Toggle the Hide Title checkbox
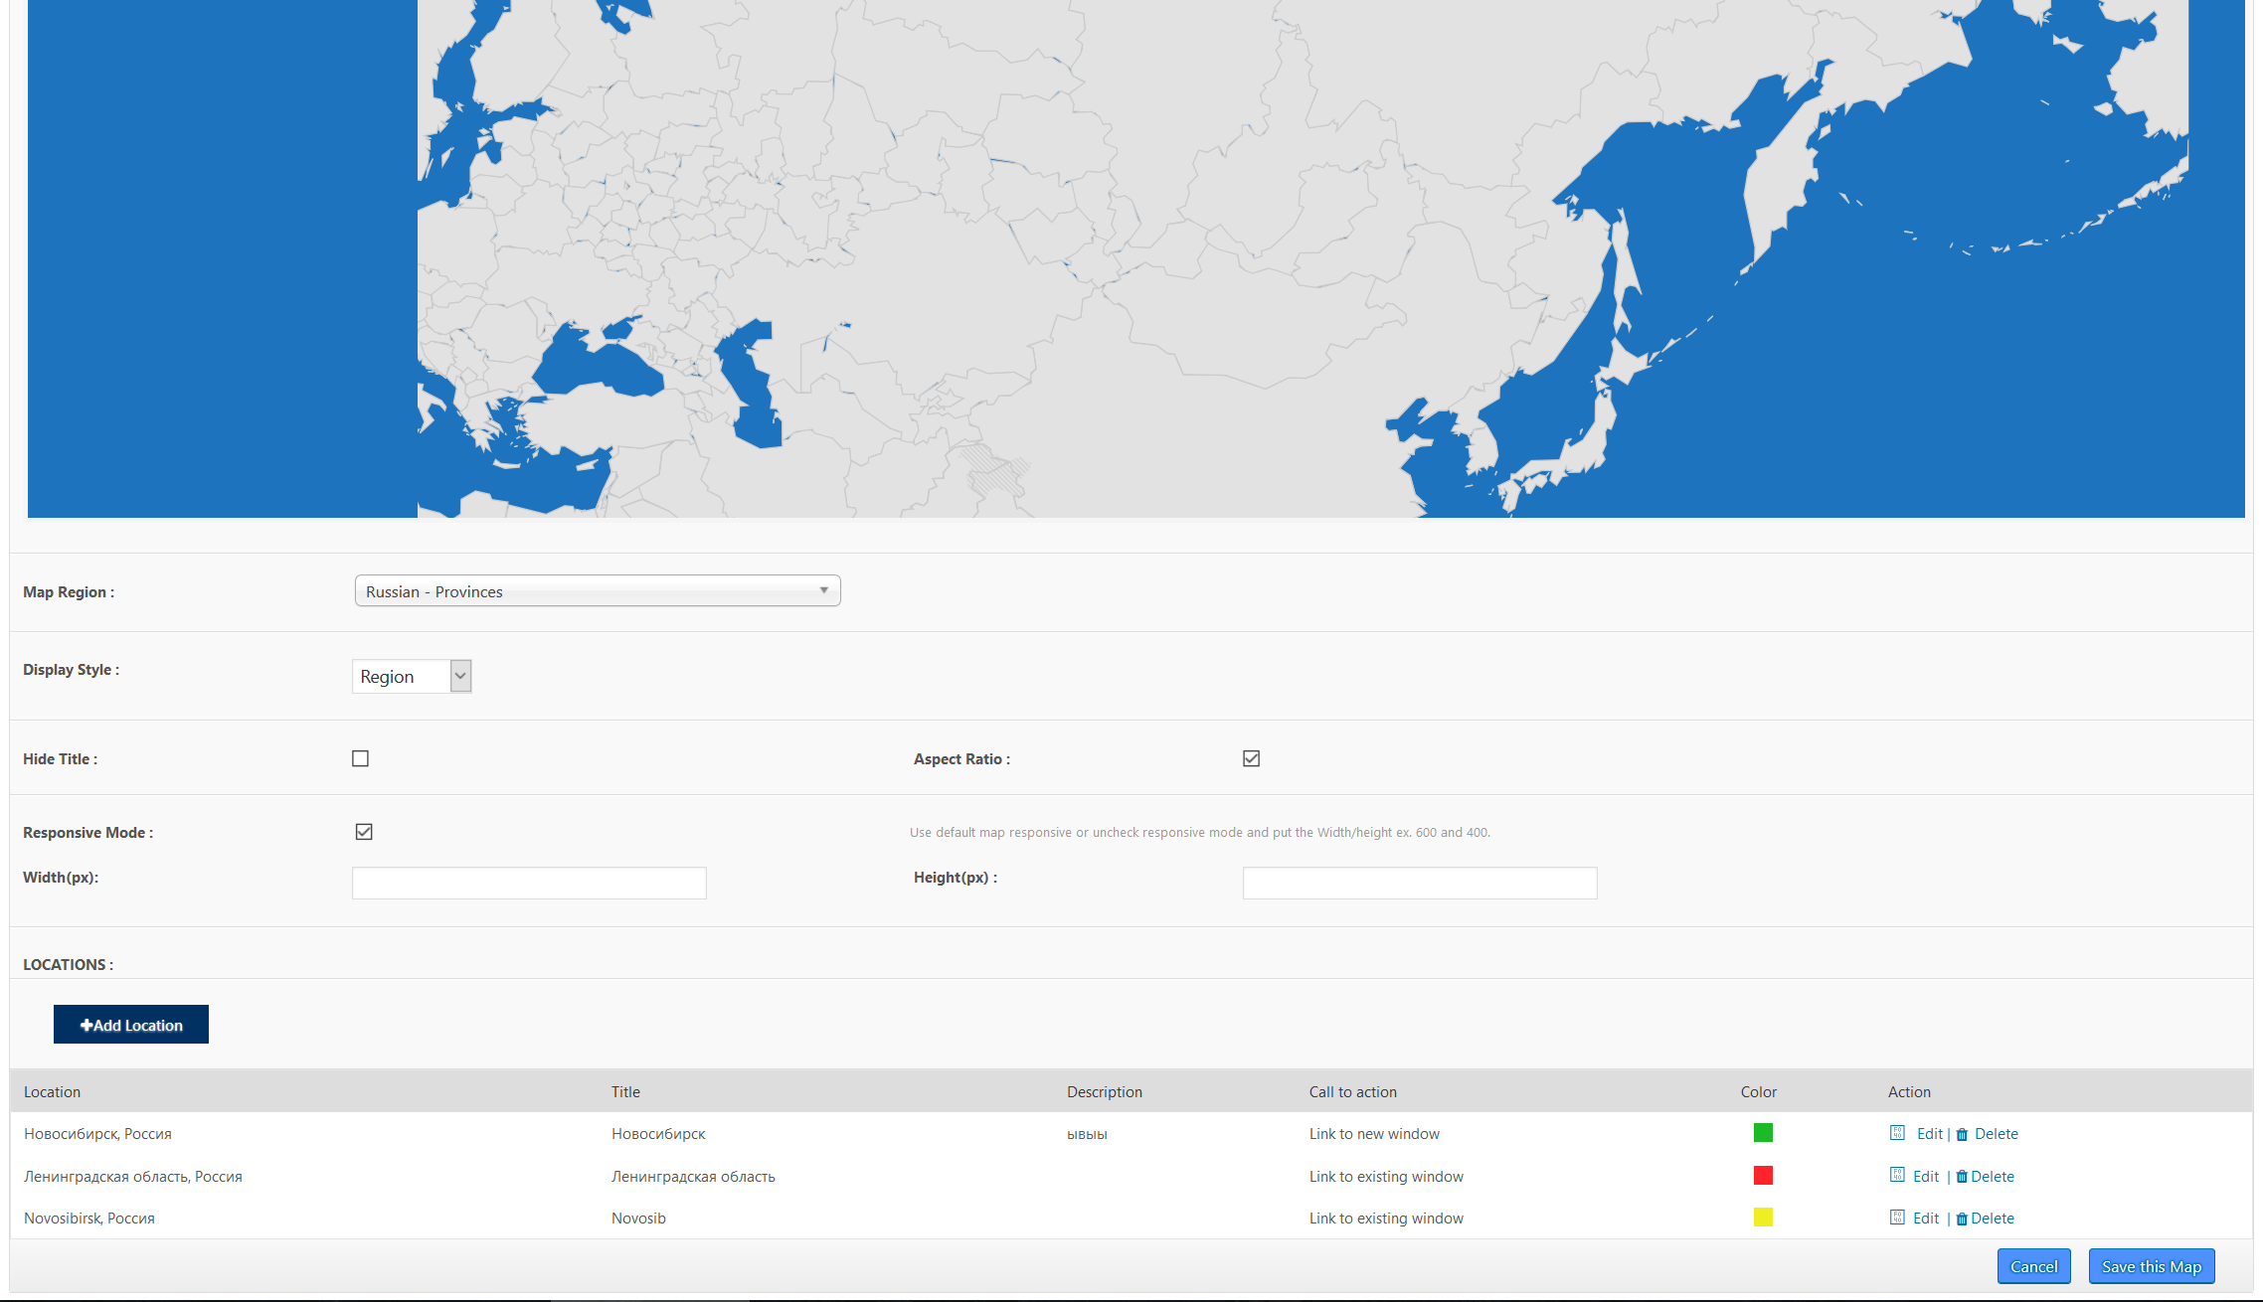The height and width of the screenshot is (1302, 2263). point(361,758)
